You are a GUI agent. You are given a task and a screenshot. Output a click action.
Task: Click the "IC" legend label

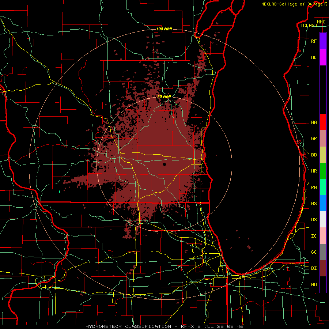coord(314,236)
